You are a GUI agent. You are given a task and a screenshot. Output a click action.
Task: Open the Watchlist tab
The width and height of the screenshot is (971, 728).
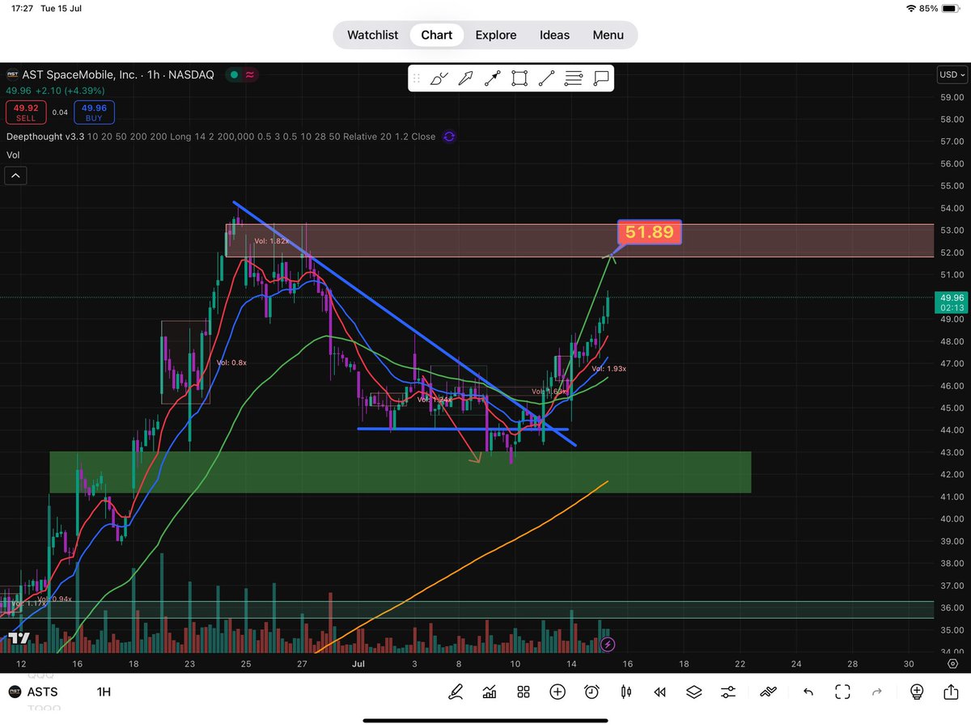coord(372,35)
